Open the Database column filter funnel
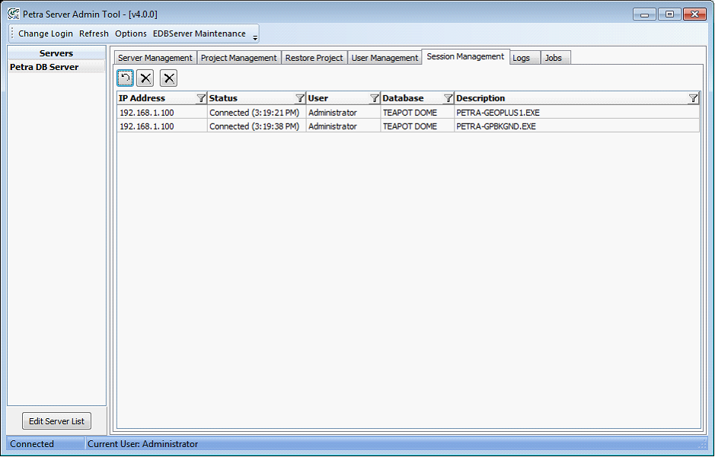 (448, 98)
